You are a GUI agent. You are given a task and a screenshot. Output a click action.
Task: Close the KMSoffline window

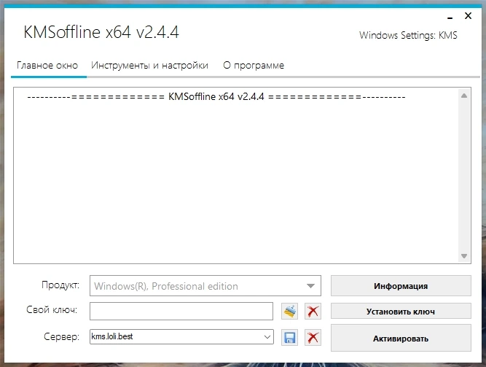468,15
